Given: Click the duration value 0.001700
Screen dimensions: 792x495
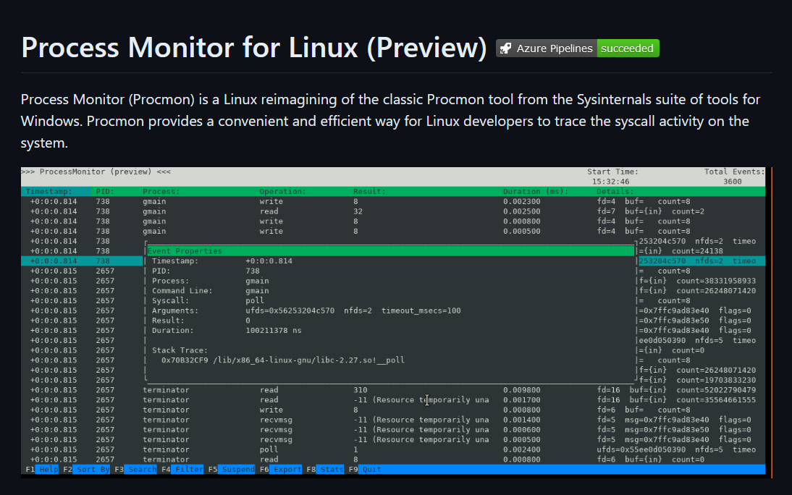Looking at the screenshot, I should click(x=521, y=400).
